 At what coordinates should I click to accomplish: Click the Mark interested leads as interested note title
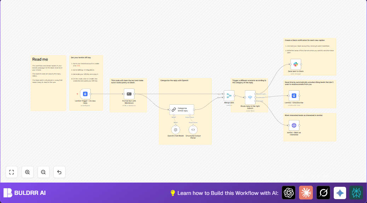[x=304, y=115]
